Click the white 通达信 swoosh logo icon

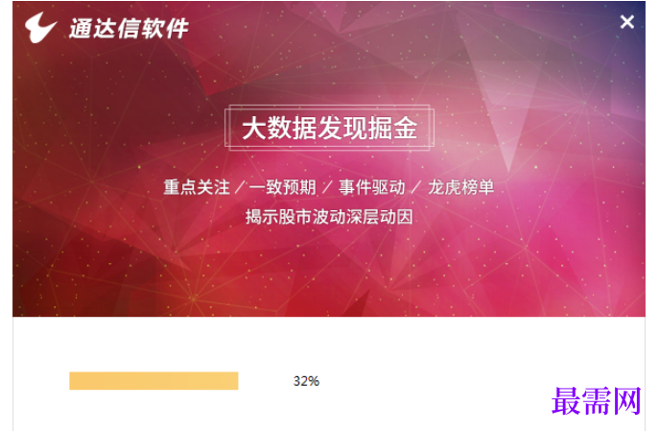click(40, 27)
